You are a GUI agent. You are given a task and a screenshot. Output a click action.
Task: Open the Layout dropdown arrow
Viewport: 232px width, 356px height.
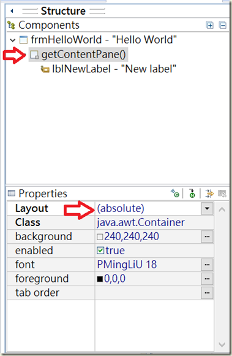pos(207,208)
